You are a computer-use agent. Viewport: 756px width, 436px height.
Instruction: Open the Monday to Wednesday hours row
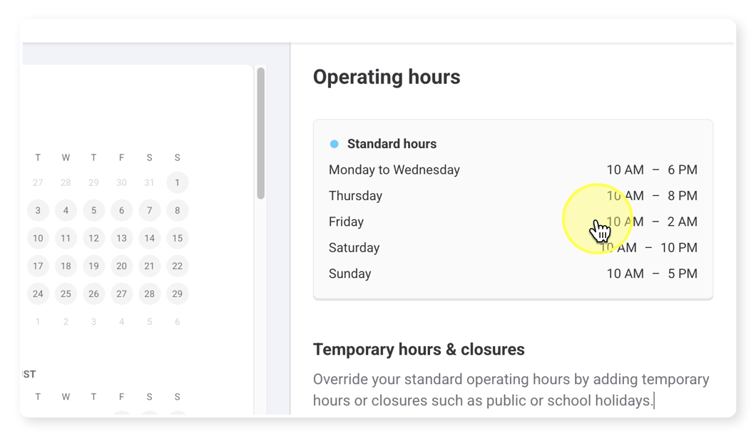pyautogui.click(x=513, y=170)
